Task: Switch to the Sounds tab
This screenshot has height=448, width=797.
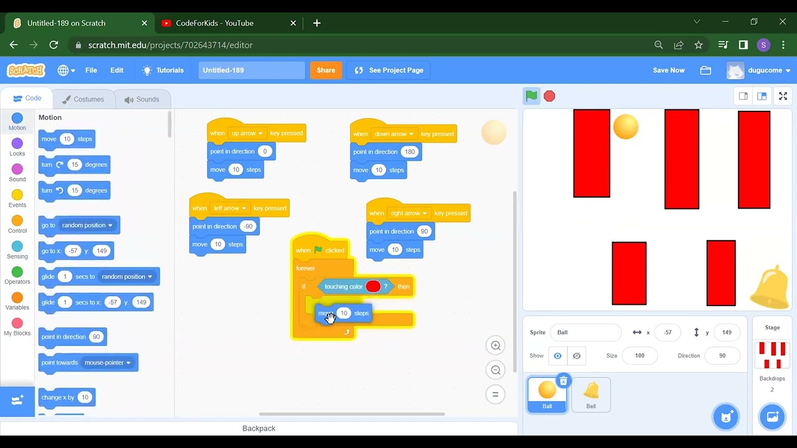Action: coord(142,100)
